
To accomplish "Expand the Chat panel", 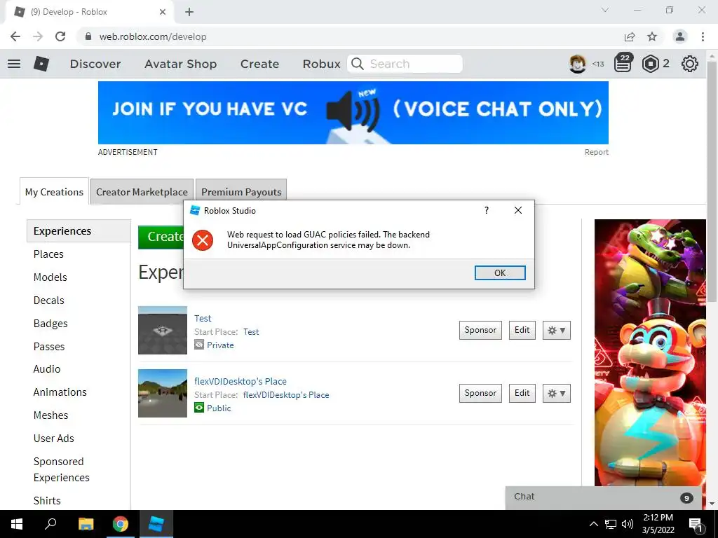I will (603, 497).
